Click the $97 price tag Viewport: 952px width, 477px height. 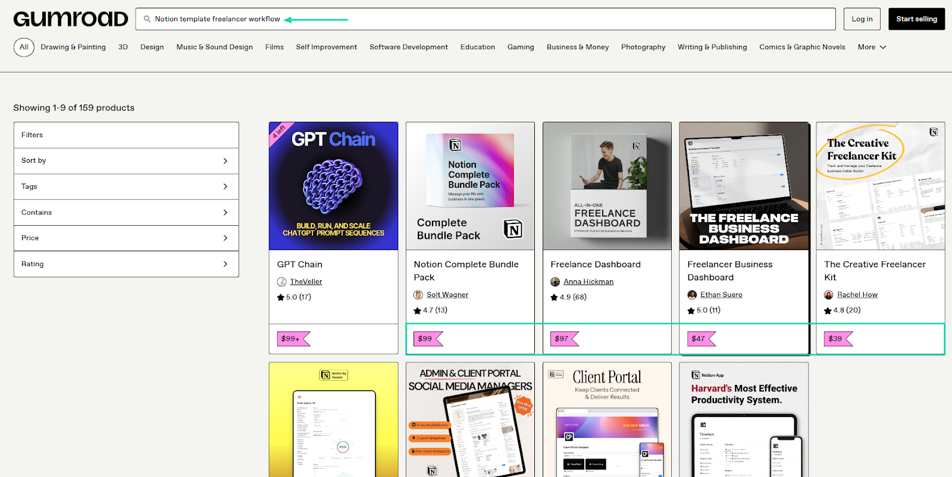(x=564, y=339)
